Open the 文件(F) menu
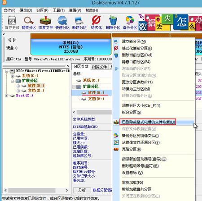 [x=9, y=10]
